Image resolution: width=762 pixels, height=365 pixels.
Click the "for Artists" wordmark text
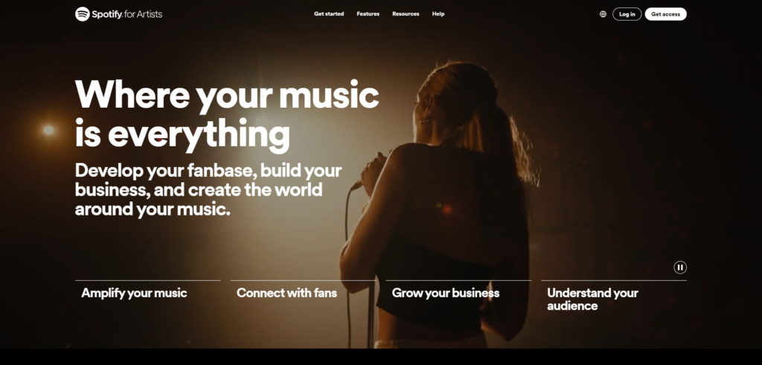144,14
